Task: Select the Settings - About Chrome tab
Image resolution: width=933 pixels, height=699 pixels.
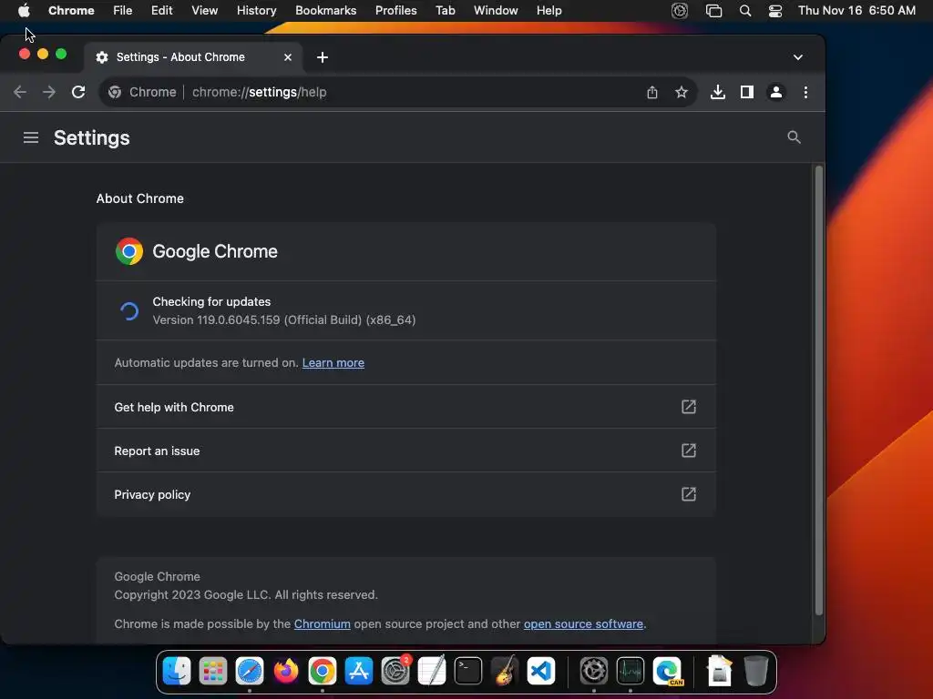Action: 193,57
